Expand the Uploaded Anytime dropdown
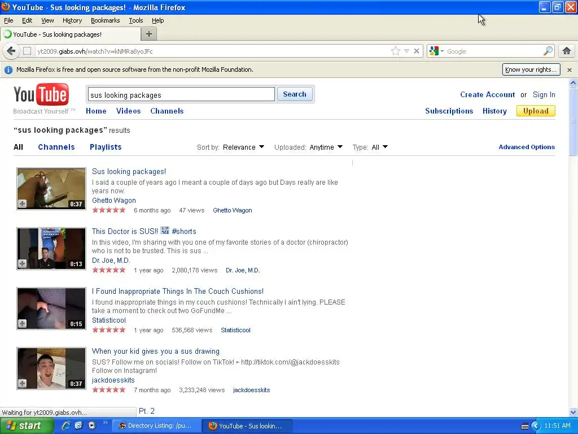The height and width of the screenshot is (434, 578). click(x=326, y=147)
